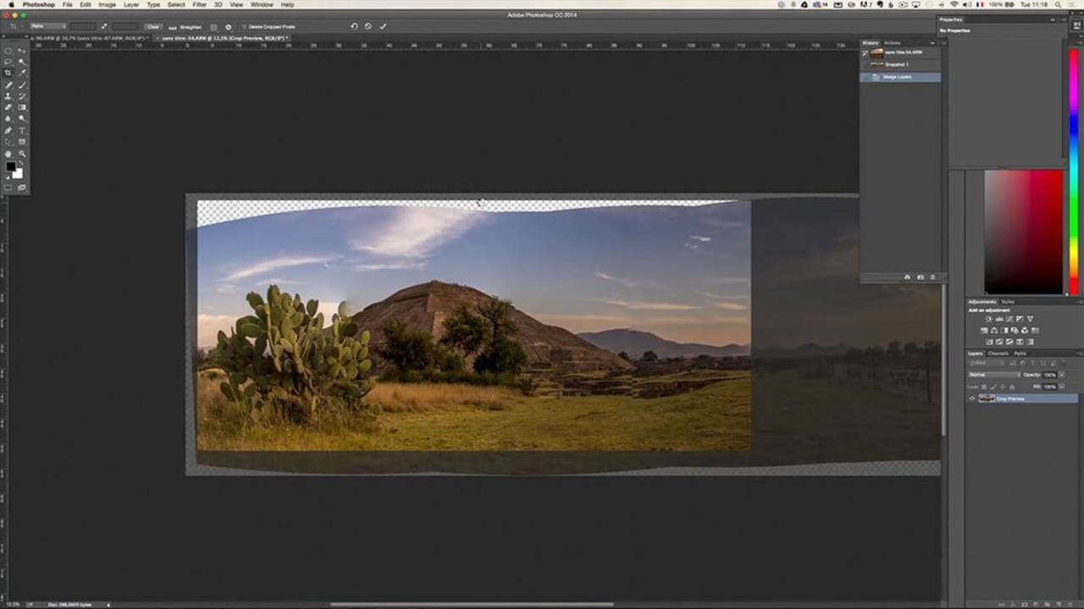Select the Type tool

[22, 130]
